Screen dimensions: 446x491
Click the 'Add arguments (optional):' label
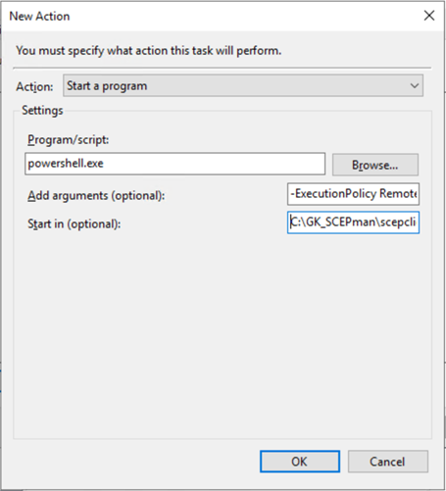[96, 195]
